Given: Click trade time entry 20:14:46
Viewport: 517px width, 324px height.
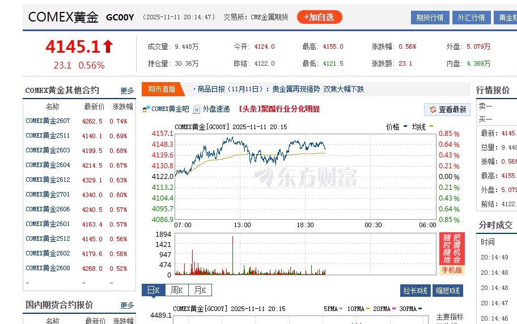Looking at the screenshot, I should coord(494,318).
